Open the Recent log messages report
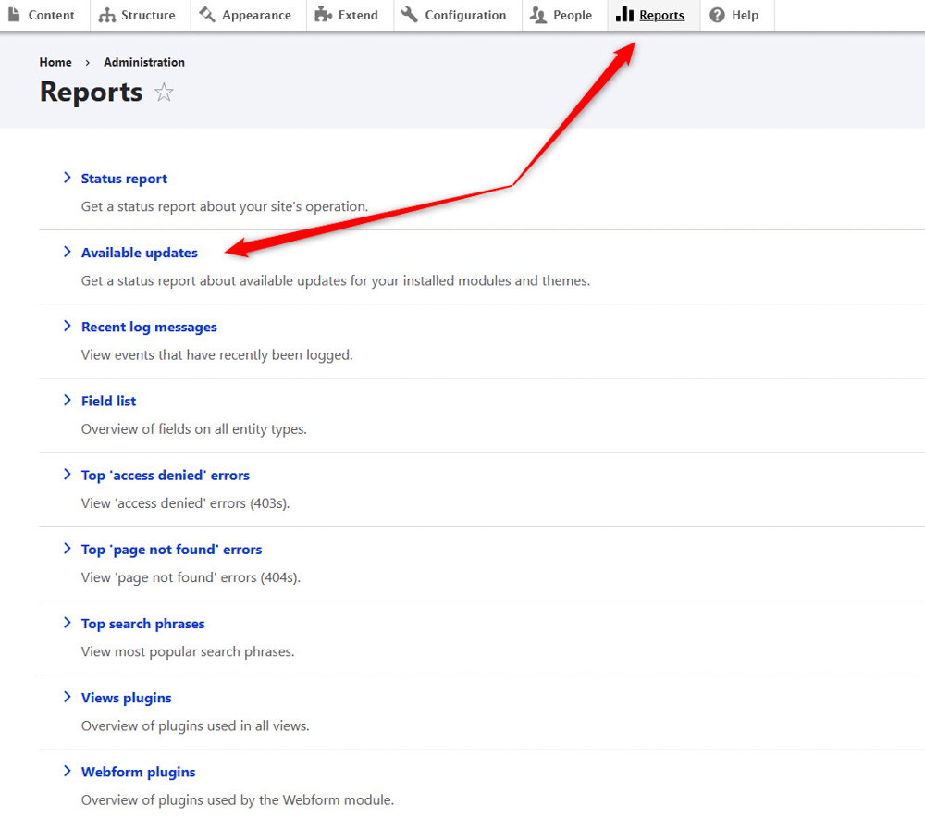 (x=149, y=327)
